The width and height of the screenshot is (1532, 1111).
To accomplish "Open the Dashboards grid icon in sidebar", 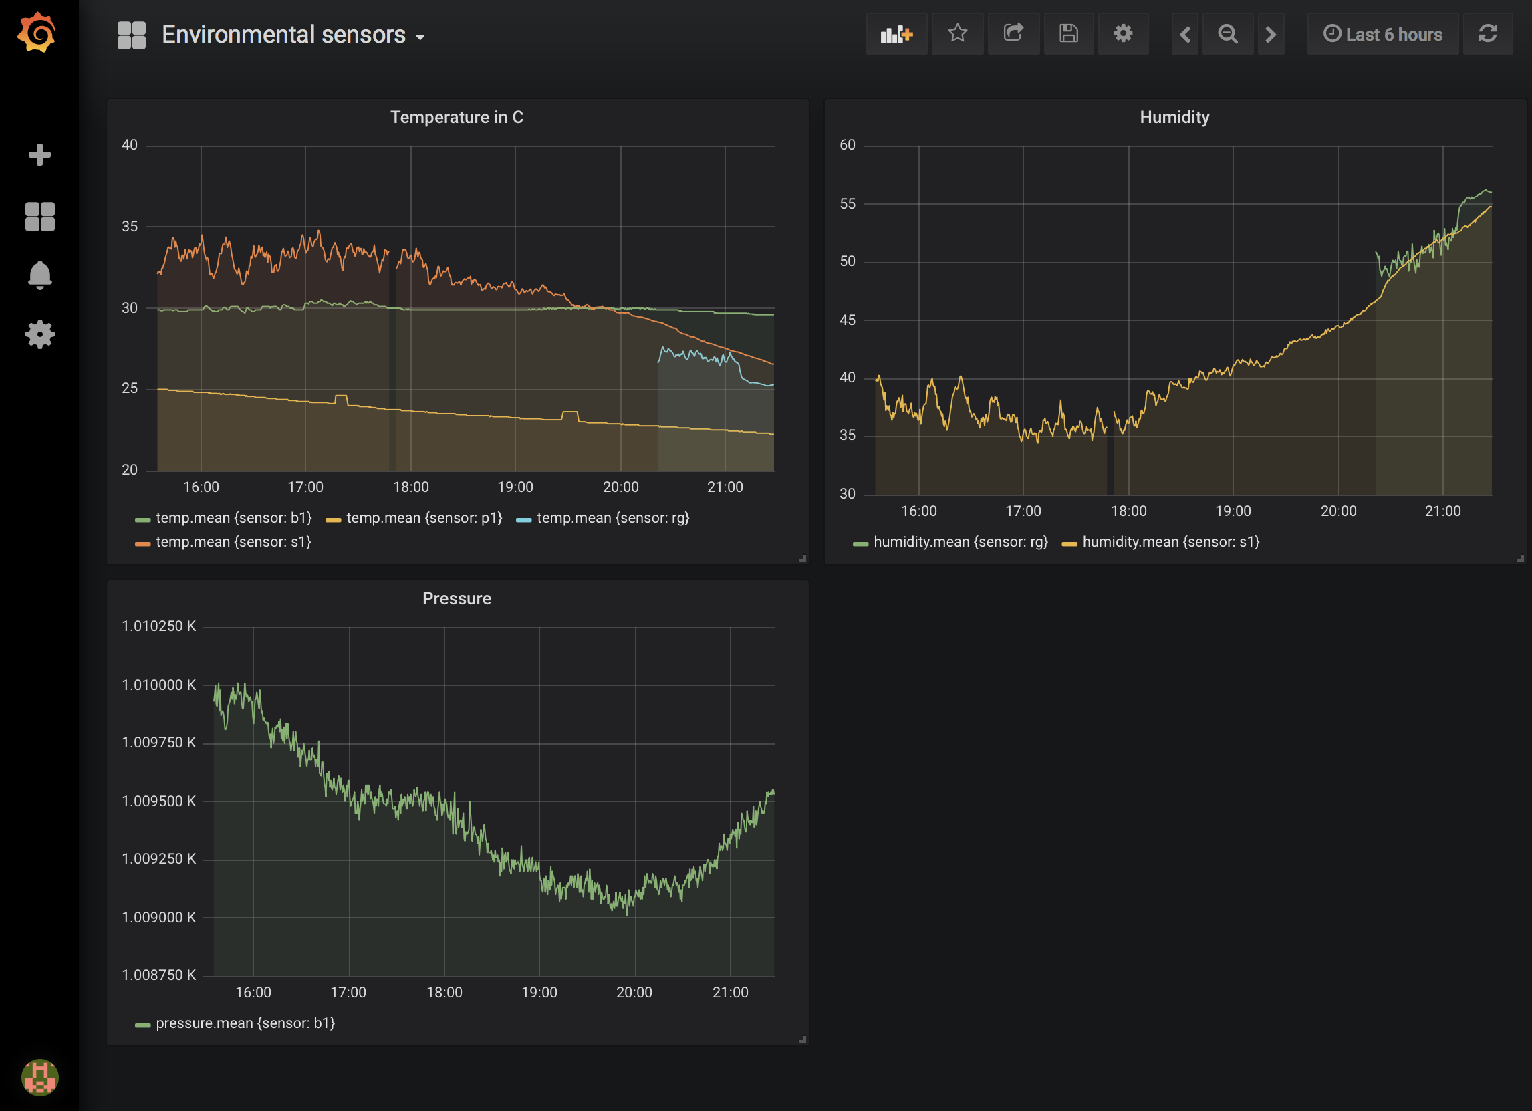I will click(39, 217).
